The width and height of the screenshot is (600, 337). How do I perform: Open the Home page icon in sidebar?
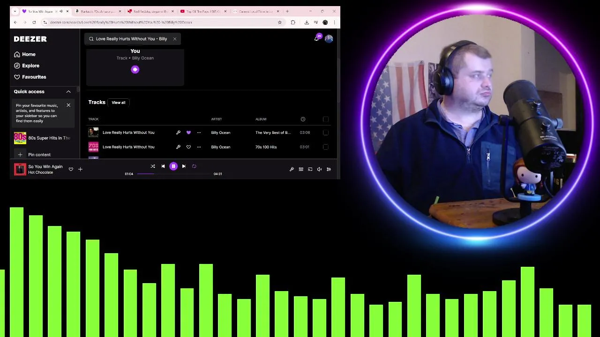tap(17, 54)
